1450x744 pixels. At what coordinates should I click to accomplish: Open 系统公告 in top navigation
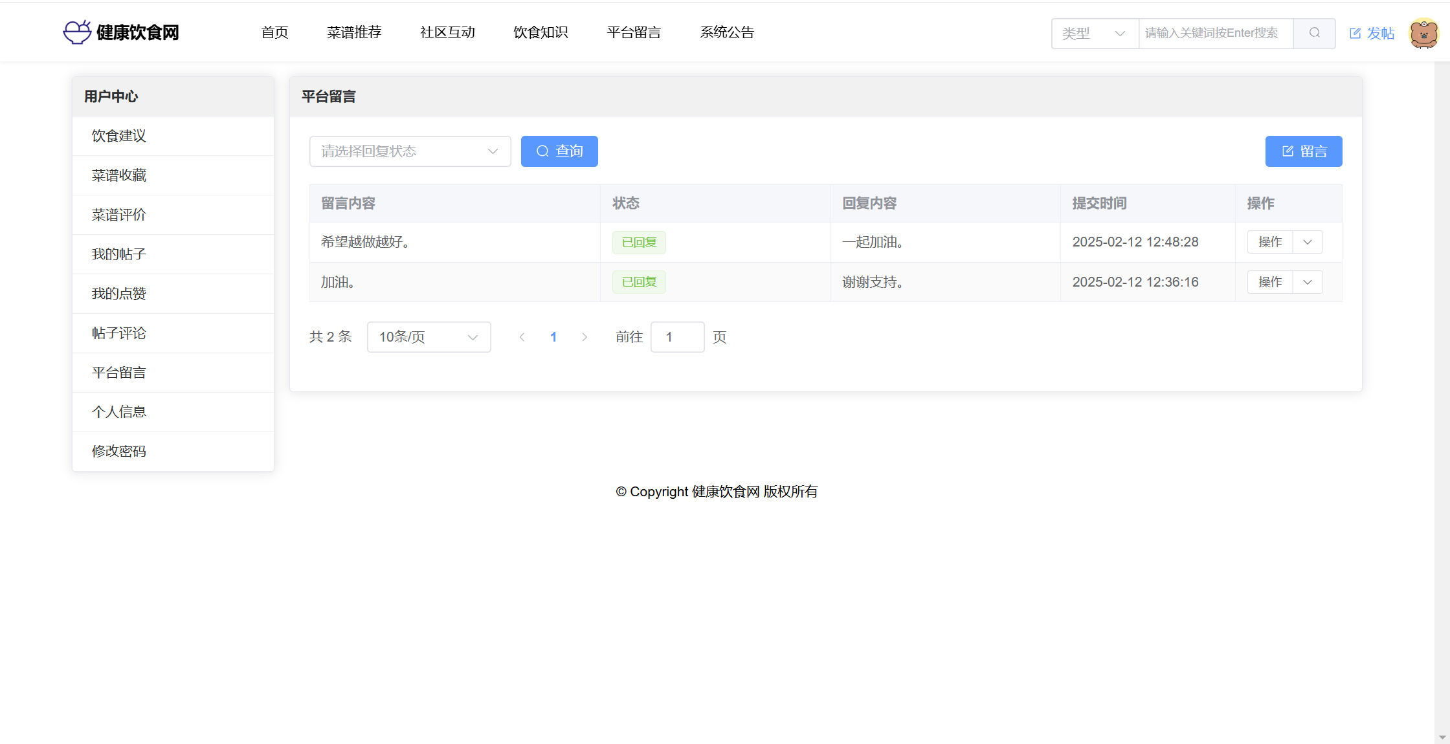click(x=727, y=32)
